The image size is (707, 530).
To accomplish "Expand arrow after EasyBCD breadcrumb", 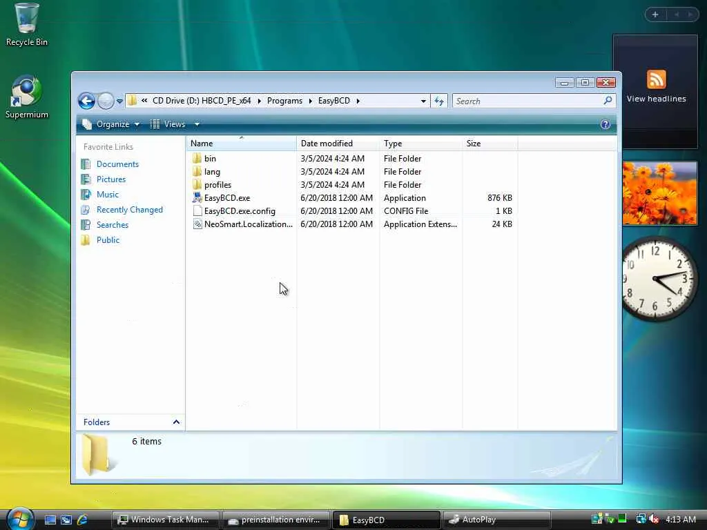I will tap(358, 101).
